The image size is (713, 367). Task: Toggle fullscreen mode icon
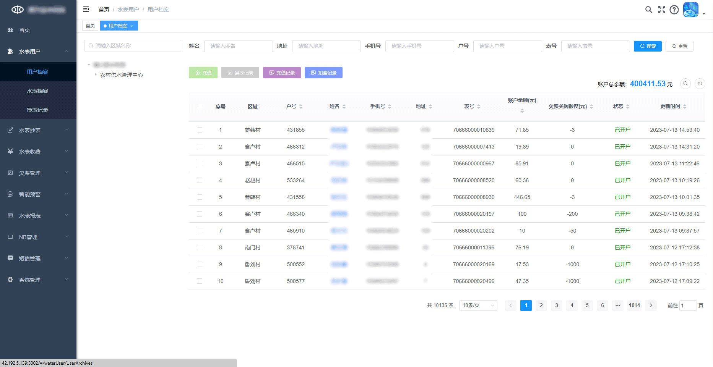[661, 10]
